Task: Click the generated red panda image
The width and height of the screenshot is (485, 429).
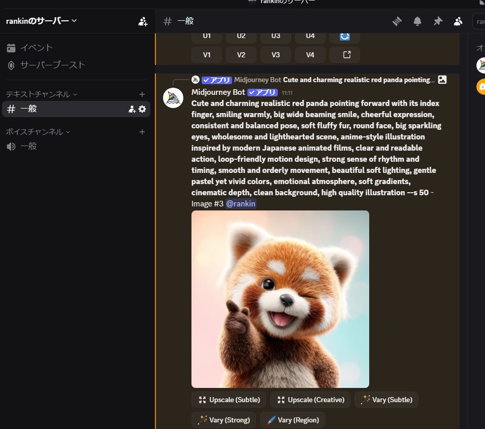Action: (280, 299)
